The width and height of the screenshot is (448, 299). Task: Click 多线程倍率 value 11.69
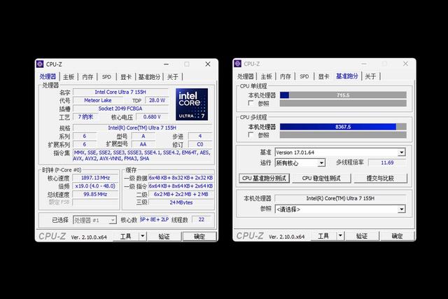[x=387, y=162]
